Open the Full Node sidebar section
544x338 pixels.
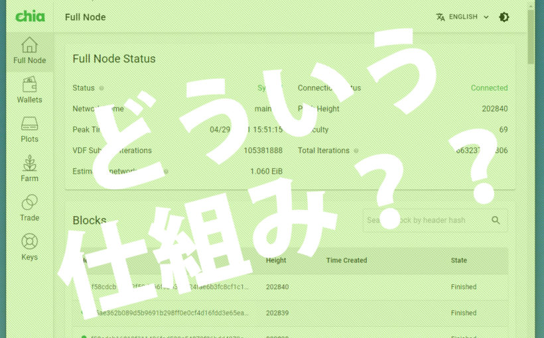[x=29, y=50]
